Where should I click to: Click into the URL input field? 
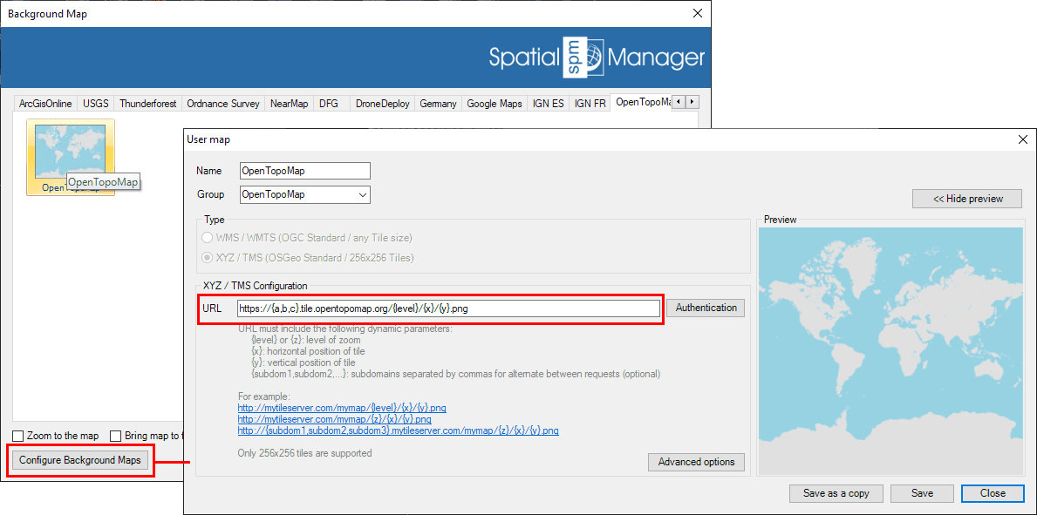[448, 308]
